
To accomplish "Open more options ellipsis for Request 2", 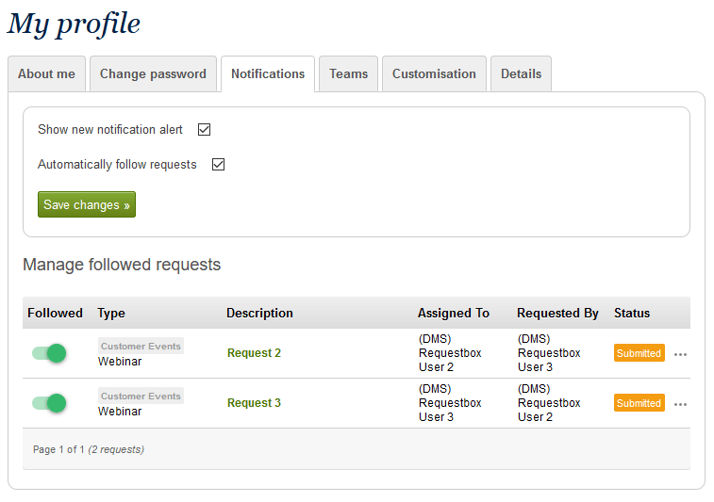I will pyautogui.click(x=680, y=354).
